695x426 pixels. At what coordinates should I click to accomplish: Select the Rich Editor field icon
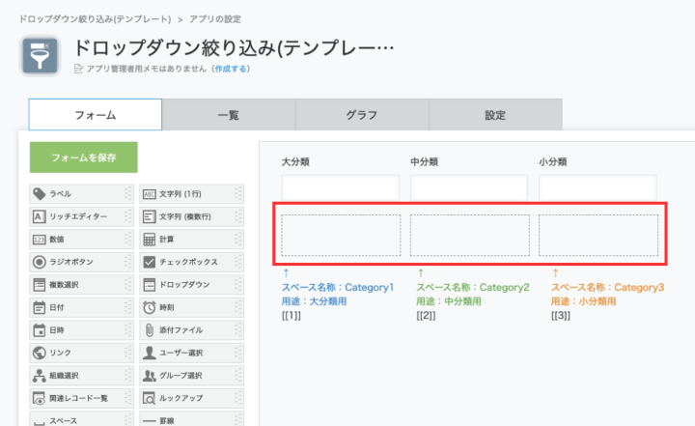[40, 215]
